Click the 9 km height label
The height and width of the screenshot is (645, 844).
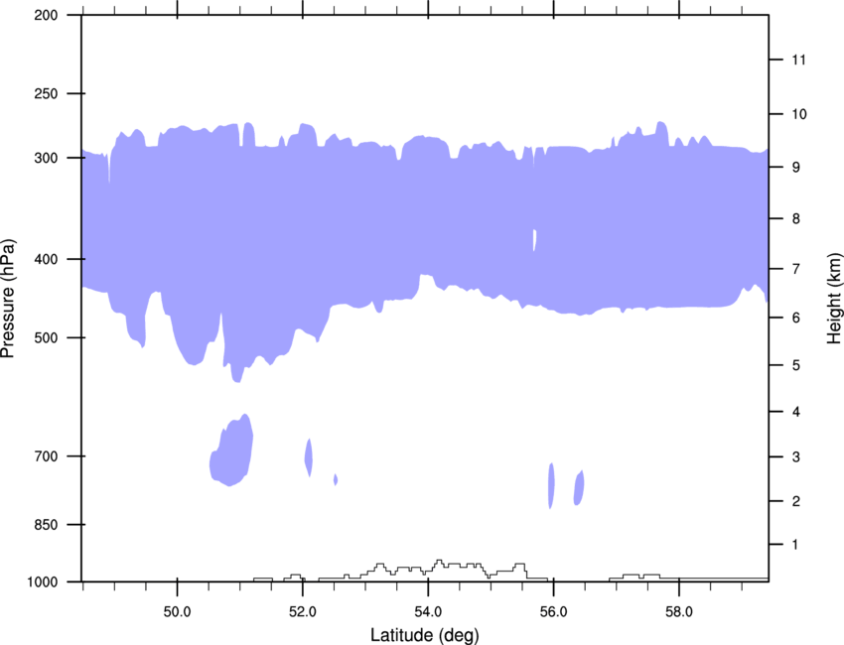click(x=795, y=168)
